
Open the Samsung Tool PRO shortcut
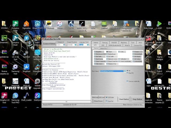click(15, 98)
